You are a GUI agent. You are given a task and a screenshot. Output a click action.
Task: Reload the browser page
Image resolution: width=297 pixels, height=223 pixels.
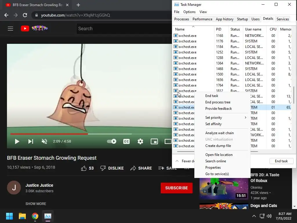pyautogui.click(x=25, y=15)
